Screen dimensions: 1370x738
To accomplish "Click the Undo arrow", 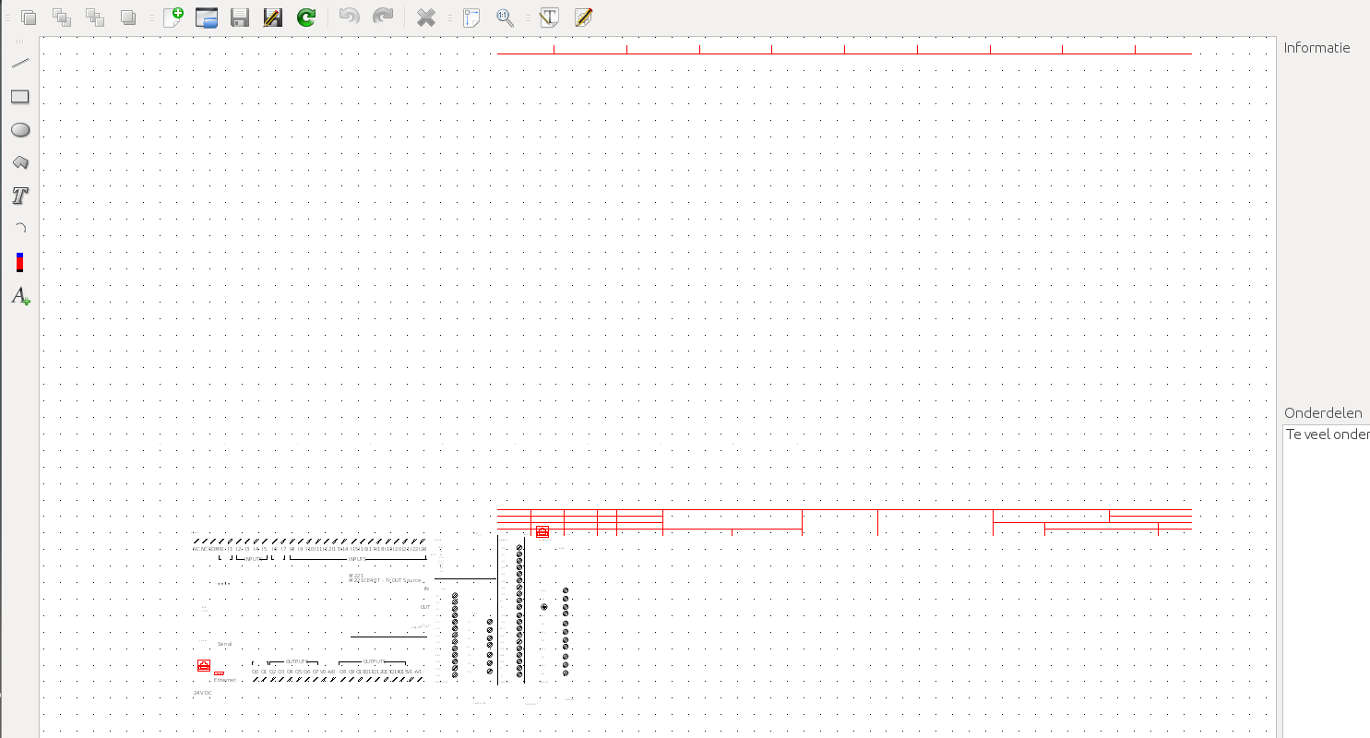I will (350, 17).
